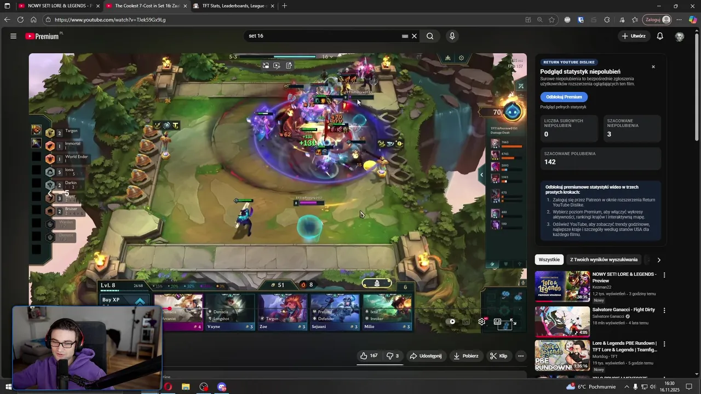Viewport: 701px width, 394px height.
Task: Share the video via Udostępnij
Action: [426, 356]
